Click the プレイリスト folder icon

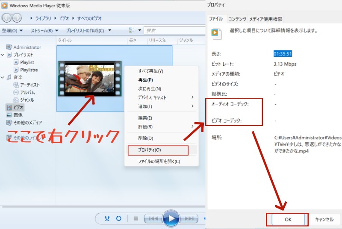[9, 55]
